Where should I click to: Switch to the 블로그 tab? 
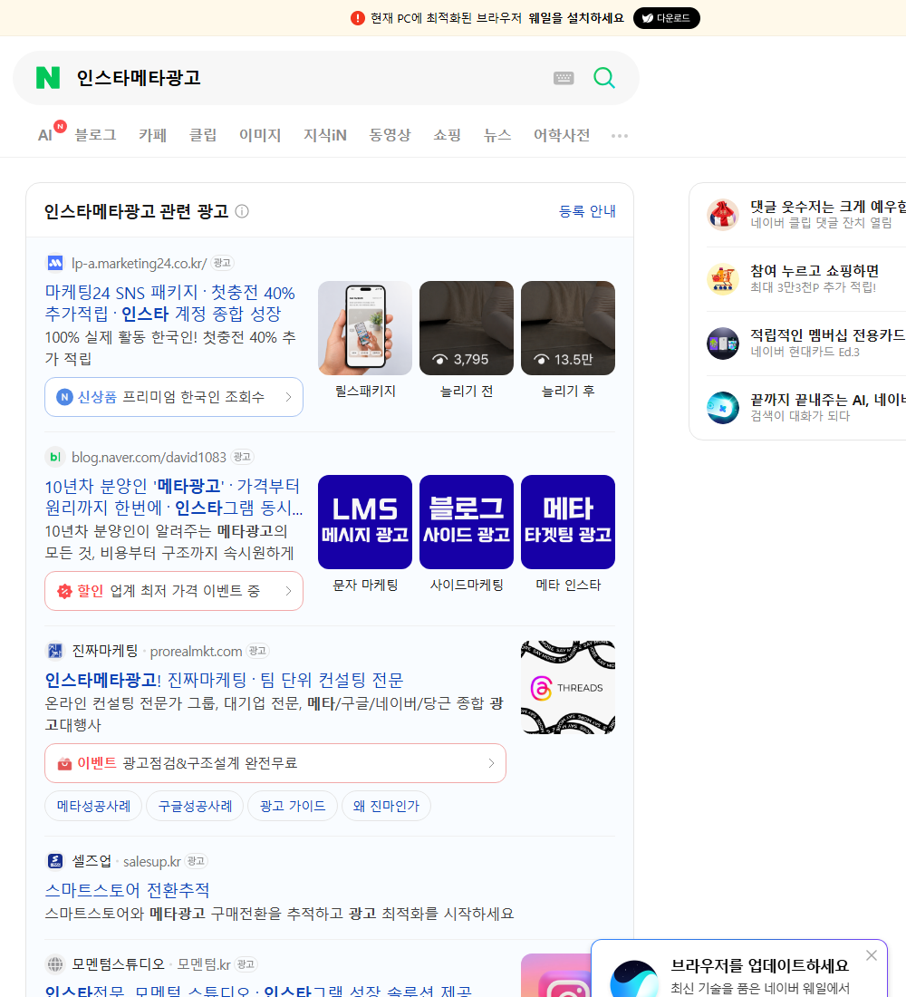point(95,135)
